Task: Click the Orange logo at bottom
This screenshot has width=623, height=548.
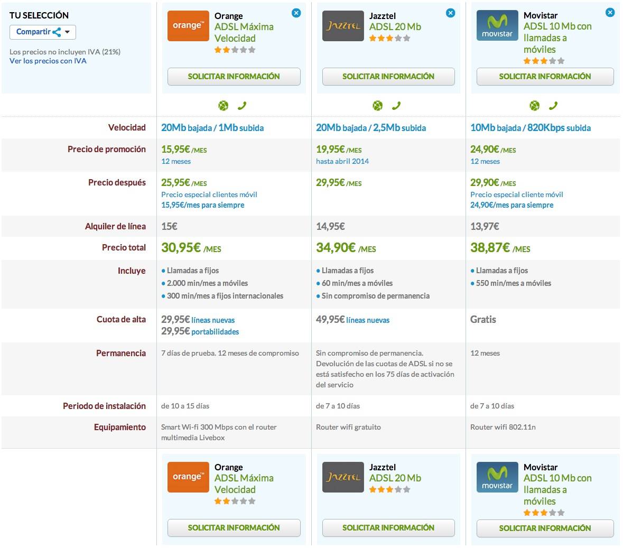Action: coord(188,477)
